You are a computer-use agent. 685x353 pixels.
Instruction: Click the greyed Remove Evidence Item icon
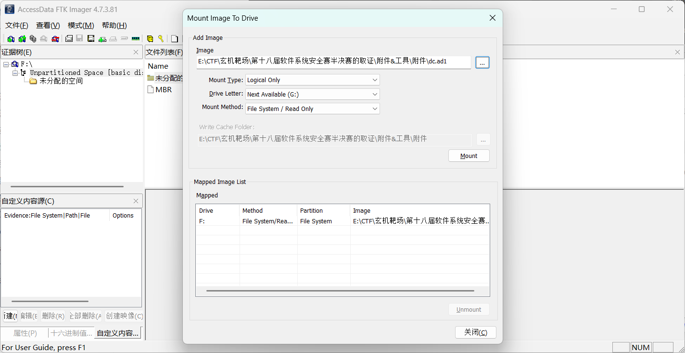(44, 39)
